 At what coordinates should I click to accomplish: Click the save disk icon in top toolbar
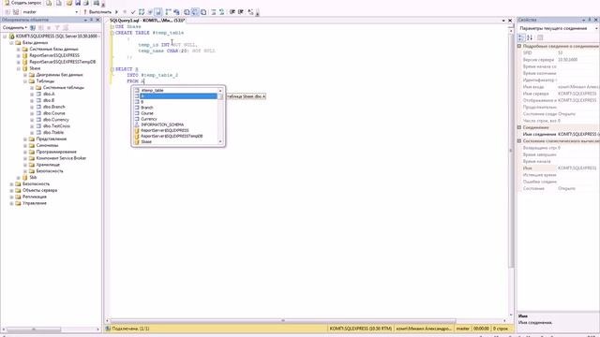pos(78,3)
